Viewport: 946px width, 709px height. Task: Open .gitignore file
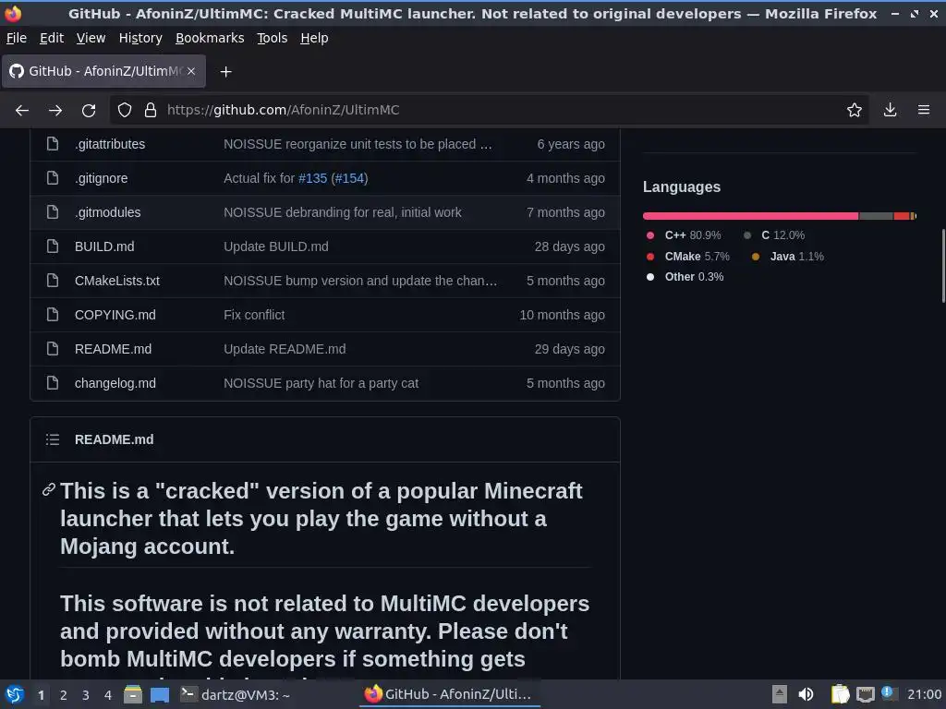click(102, 178)
